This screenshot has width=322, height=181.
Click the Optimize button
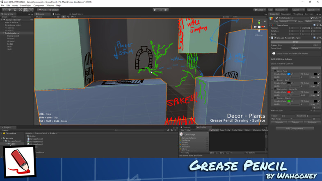(x=312, y=122)
